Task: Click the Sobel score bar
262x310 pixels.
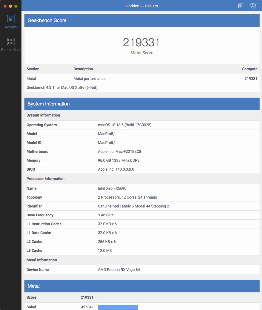Action: click(x=118, y=307)
